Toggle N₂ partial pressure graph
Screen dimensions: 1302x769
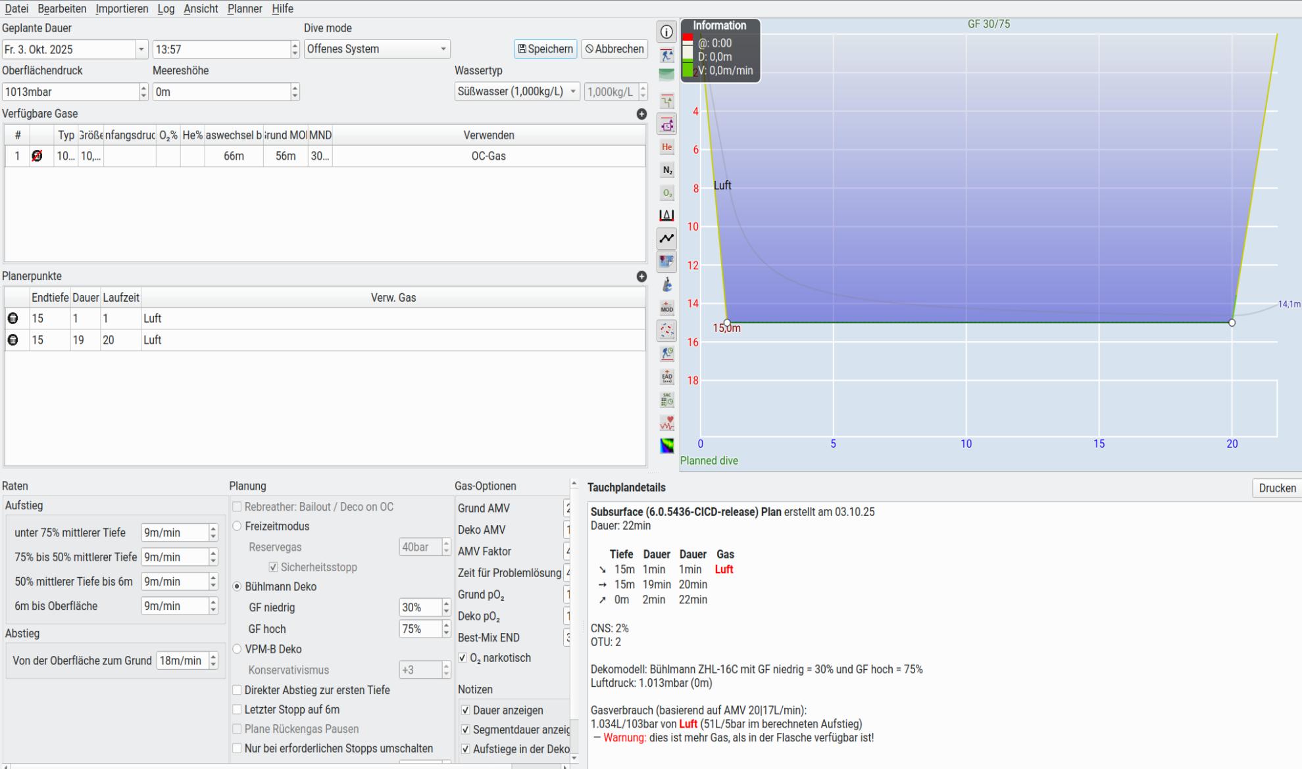tap(666, 170)
